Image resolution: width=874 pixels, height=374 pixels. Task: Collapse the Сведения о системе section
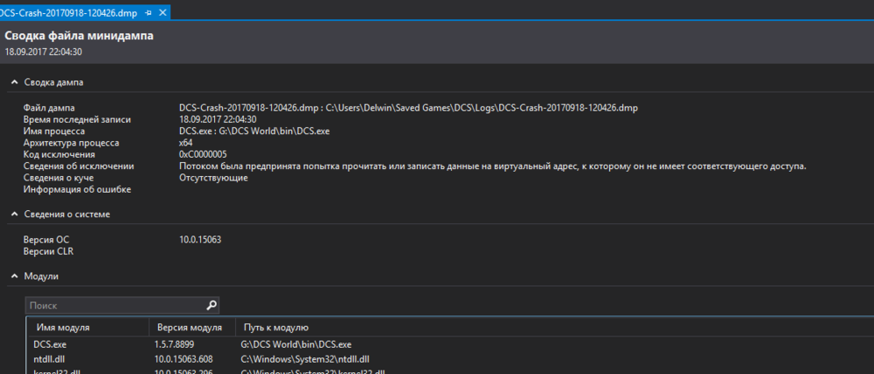[15, 214]
